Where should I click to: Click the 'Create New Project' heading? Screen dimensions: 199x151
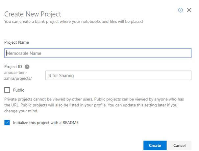click(x=33, y=14)
